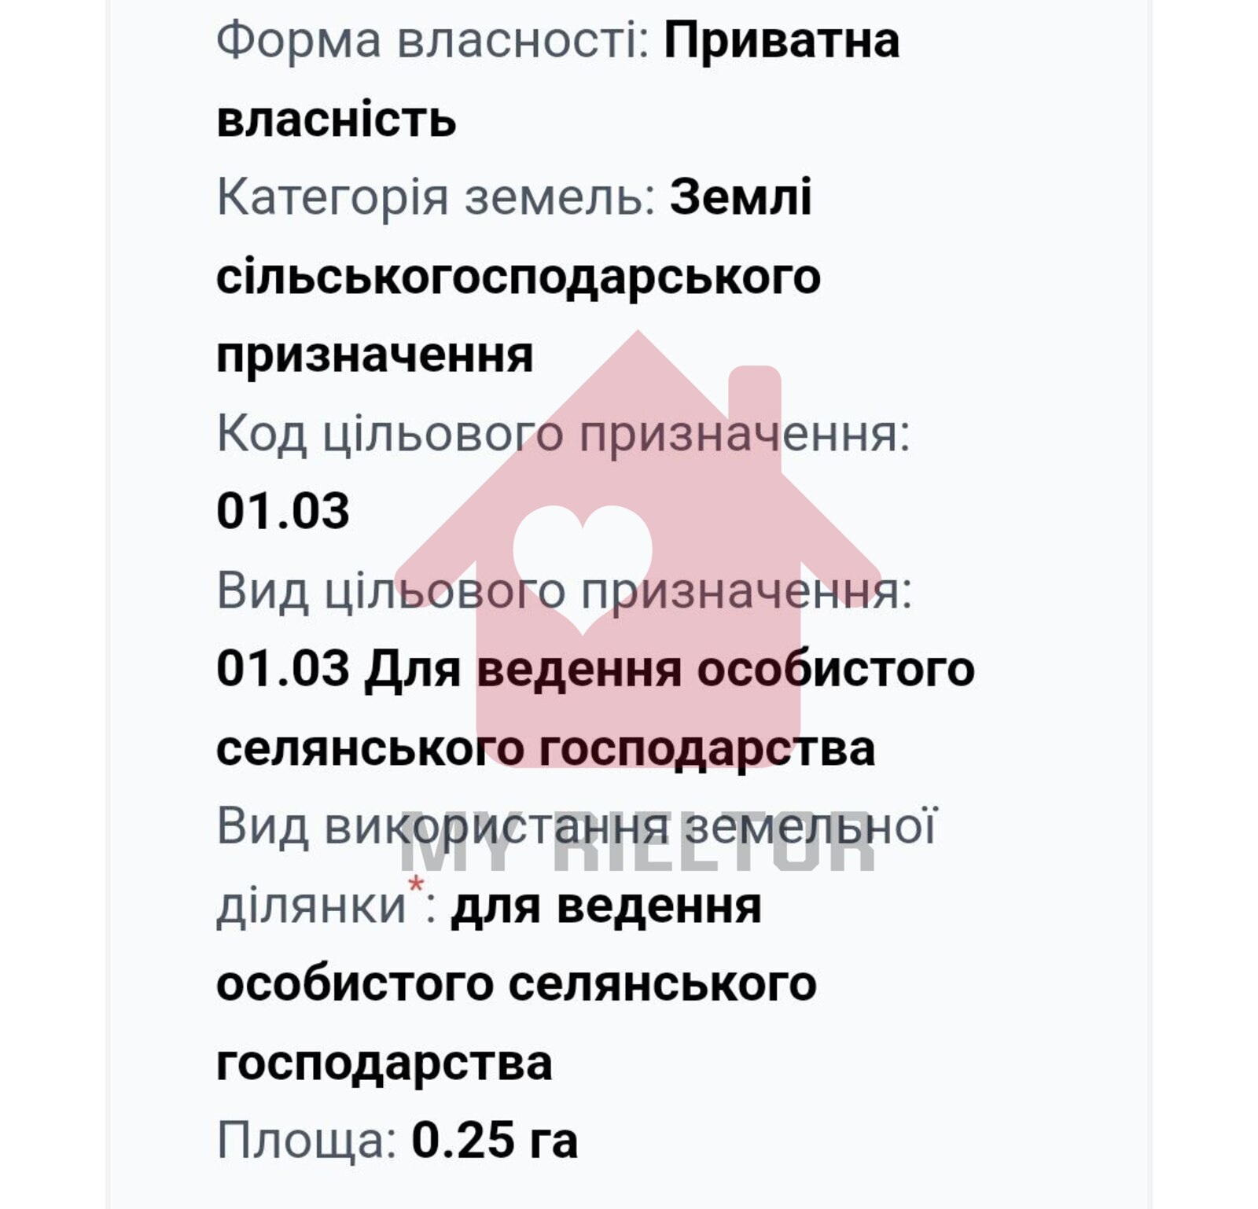Click the '0.25 га' area value

tap(495, 1141)
